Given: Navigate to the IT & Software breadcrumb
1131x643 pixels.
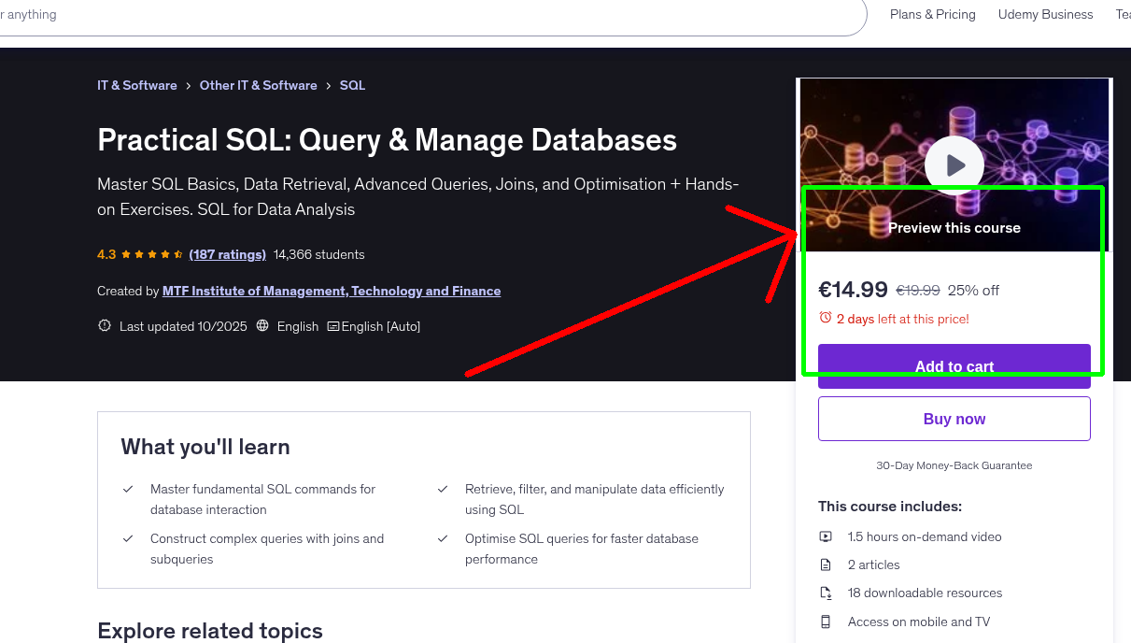Looking at the screenshot, I should pyautogui.click(x=136, y=85).
